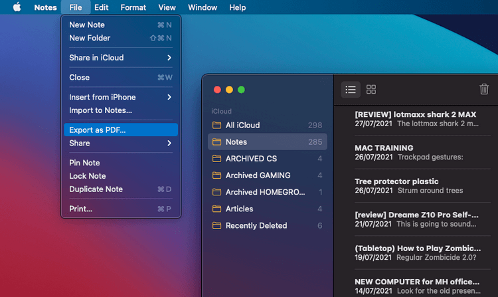Open the Help menu
Image resolution: width=498 pixels, height=297 pixels.
[238, 7]
